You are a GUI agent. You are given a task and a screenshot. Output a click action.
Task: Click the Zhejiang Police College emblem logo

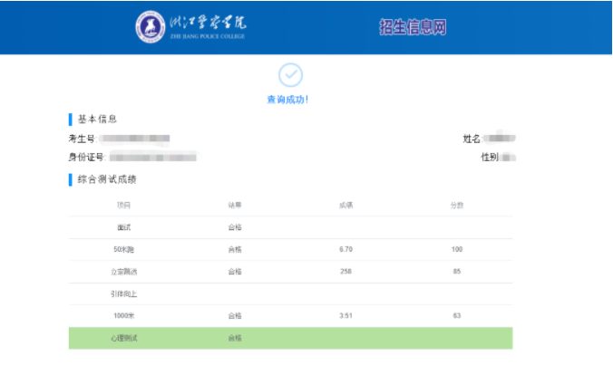coord(151,26)
